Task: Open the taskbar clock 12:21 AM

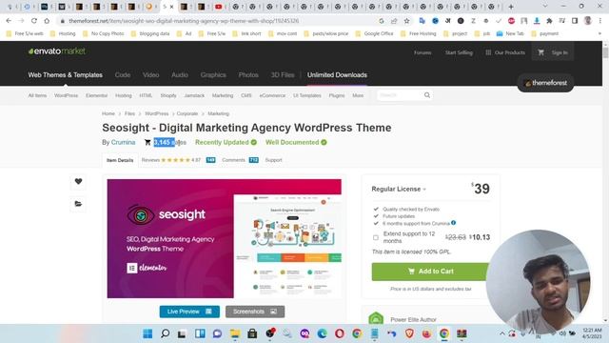Action: pos(592,333)
